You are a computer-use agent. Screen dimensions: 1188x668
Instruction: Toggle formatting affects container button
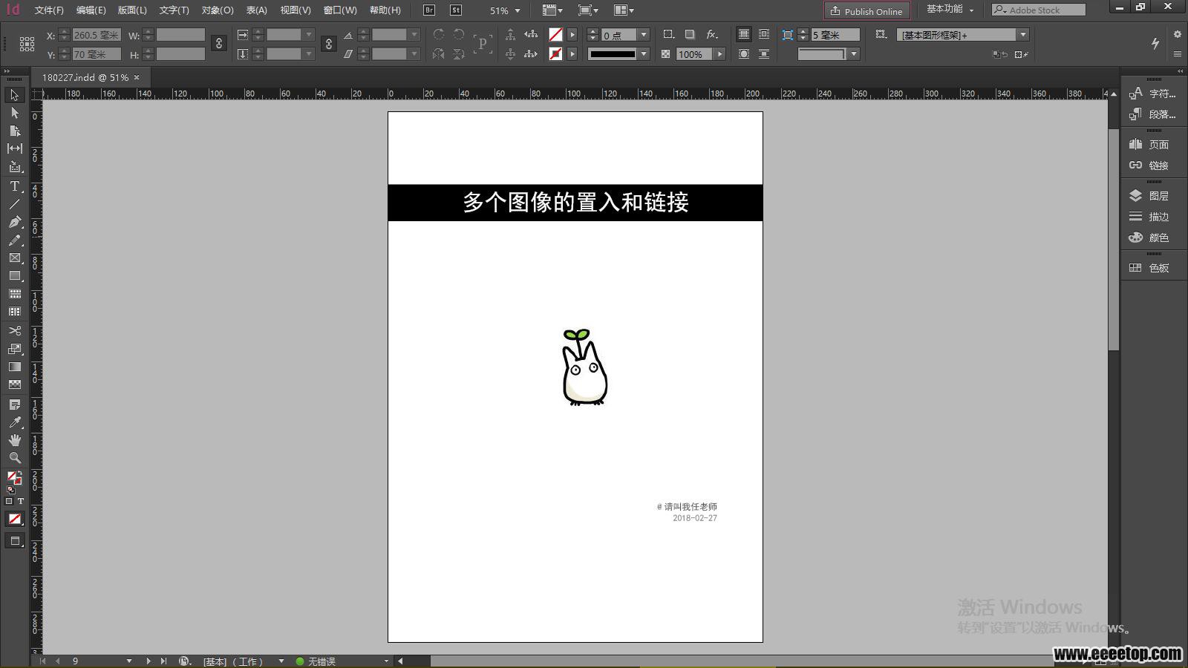coord(9,502)
